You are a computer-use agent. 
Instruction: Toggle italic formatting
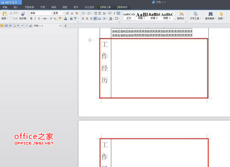coord(35,18)
